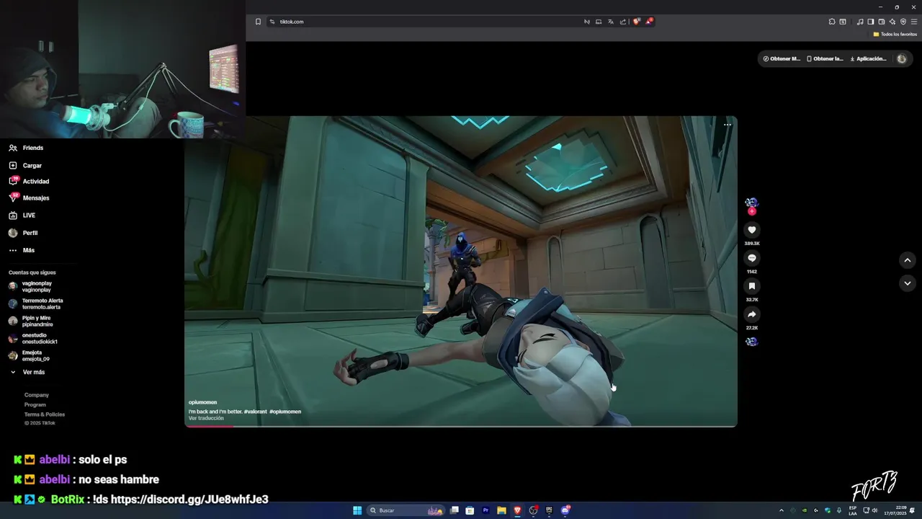Seek on the video progress bar
The width and height of the screenshot is (922, 519).
(x=461, y=426)
